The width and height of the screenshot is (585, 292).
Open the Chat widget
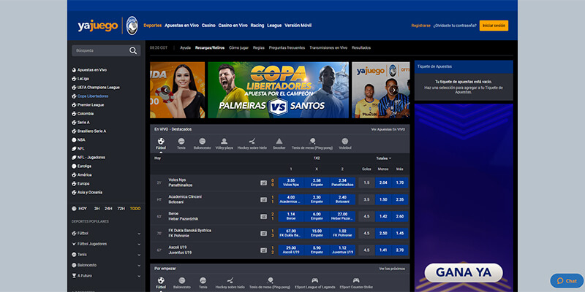pos(567,281)
